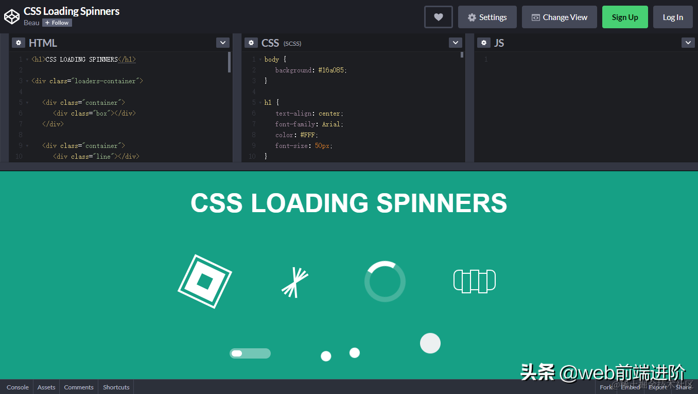Screen dimensions: 698x394
Task: Fork this pen
Action: pyautogui.click(x=606, y=387)
